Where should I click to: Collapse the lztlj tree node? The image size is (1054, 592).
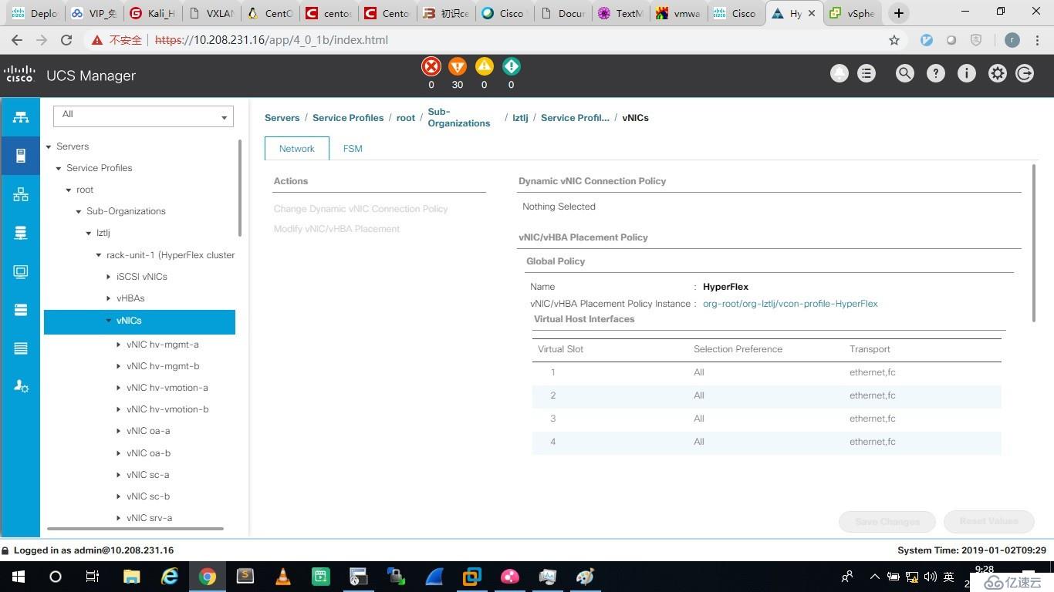[x=89, y=233]
